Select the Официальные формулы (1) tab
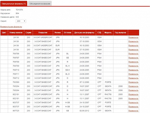The image size is (150, 113). 14,4
